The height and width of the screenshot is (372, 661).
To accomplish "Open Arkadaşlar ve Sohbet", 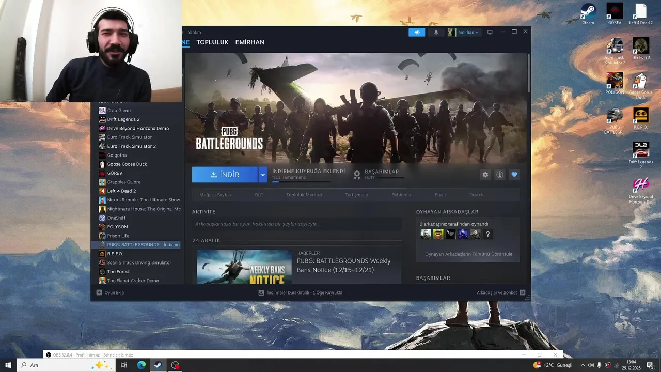I will 501,292.
